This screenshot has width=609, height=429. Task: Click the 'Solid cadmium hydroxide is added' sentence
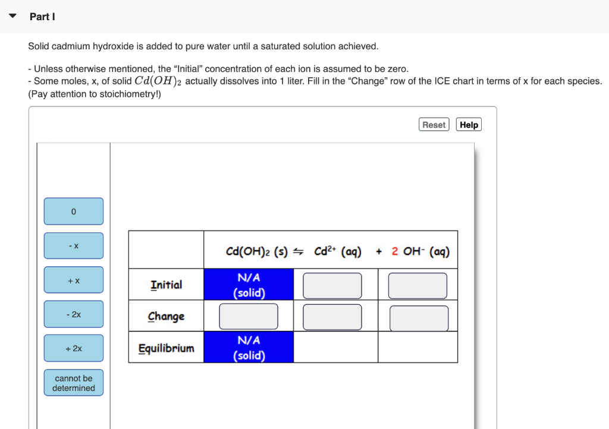coord(203,46)
